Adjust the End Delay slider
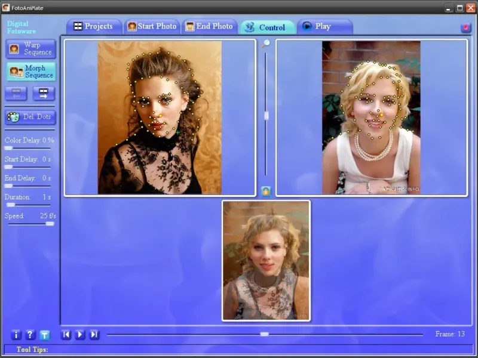478x358 pixels. click(9, 186)
